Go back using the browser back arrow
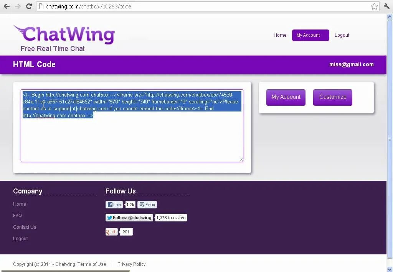Screen dimensions: 393x272 [x=7, y=6]
